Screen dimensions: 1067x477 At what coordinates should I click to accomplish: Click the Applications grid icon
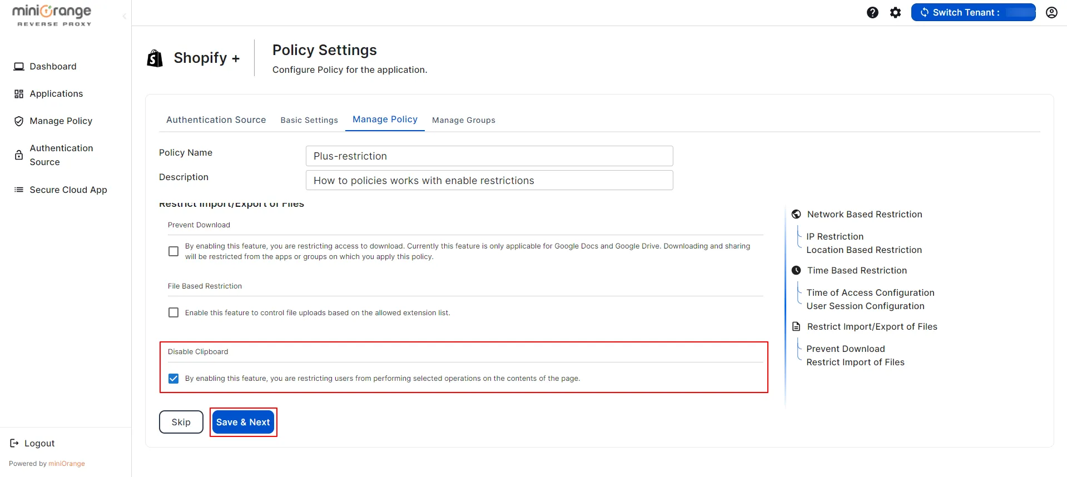[x=19, y=94]
